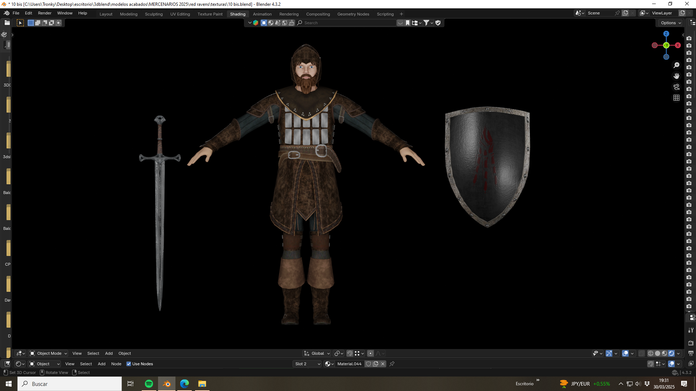This screenshot has height=391, width=696.
Task: Toggle viewport overlays button
Action: pos(625,353)
